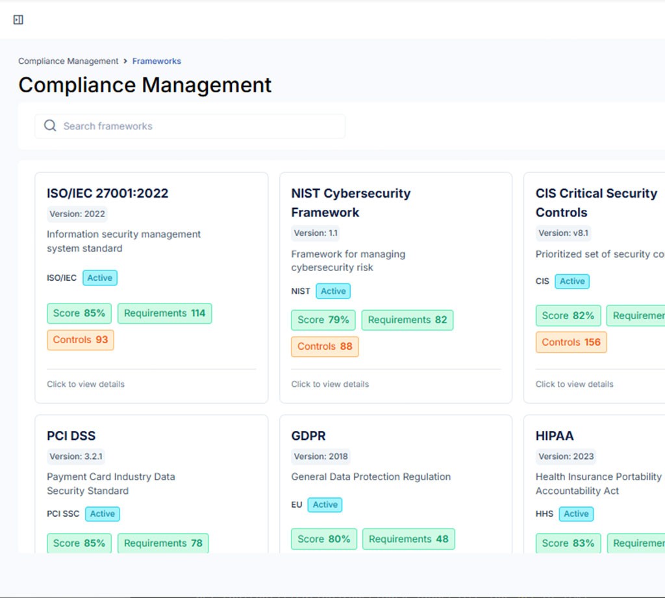Select the Controls 93 badge
The width and height of the screenshot is (665, 598).
click(x=81, y=340)
